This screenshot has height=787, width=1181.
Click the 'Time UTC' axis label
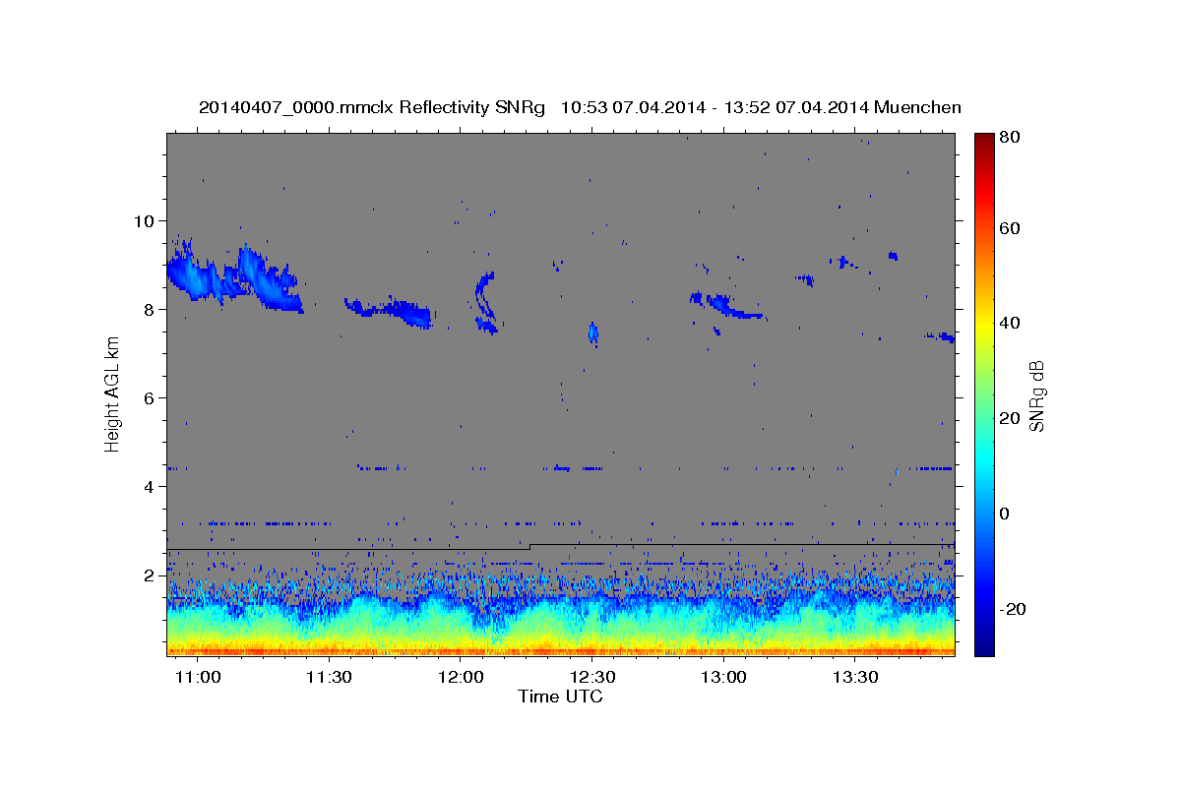(560, 696)
